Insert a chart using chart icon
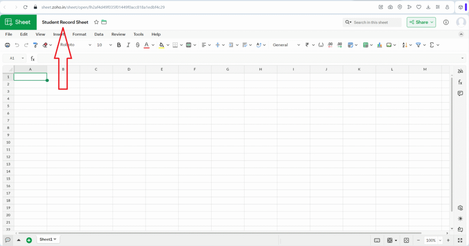This screenshot has width=469, height=246. point(380,45)
